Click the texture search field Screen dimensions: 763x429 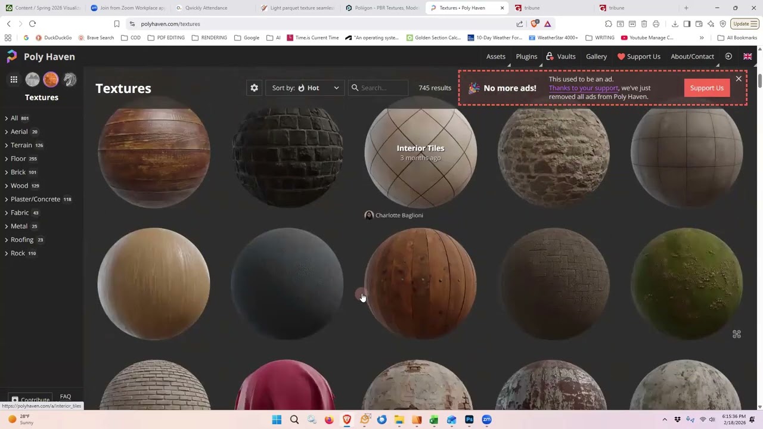click(379, 88)
